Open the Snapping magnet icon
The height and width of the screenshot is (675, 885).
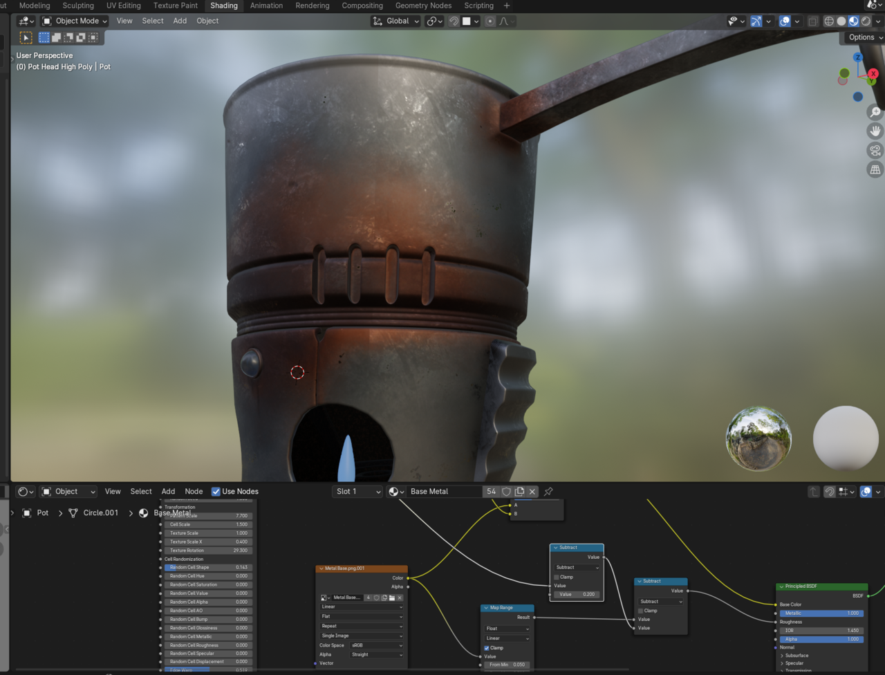[x=453, y=21]
